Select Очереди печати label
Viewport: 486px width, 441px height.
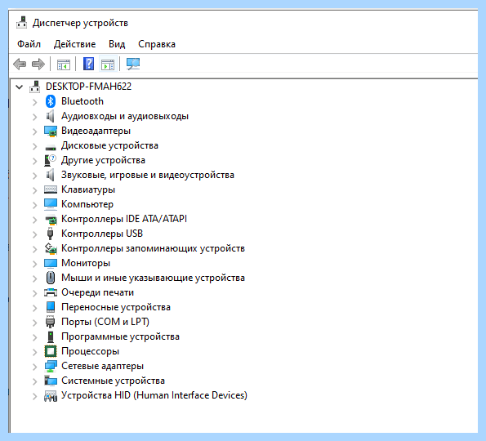[98, 292]
